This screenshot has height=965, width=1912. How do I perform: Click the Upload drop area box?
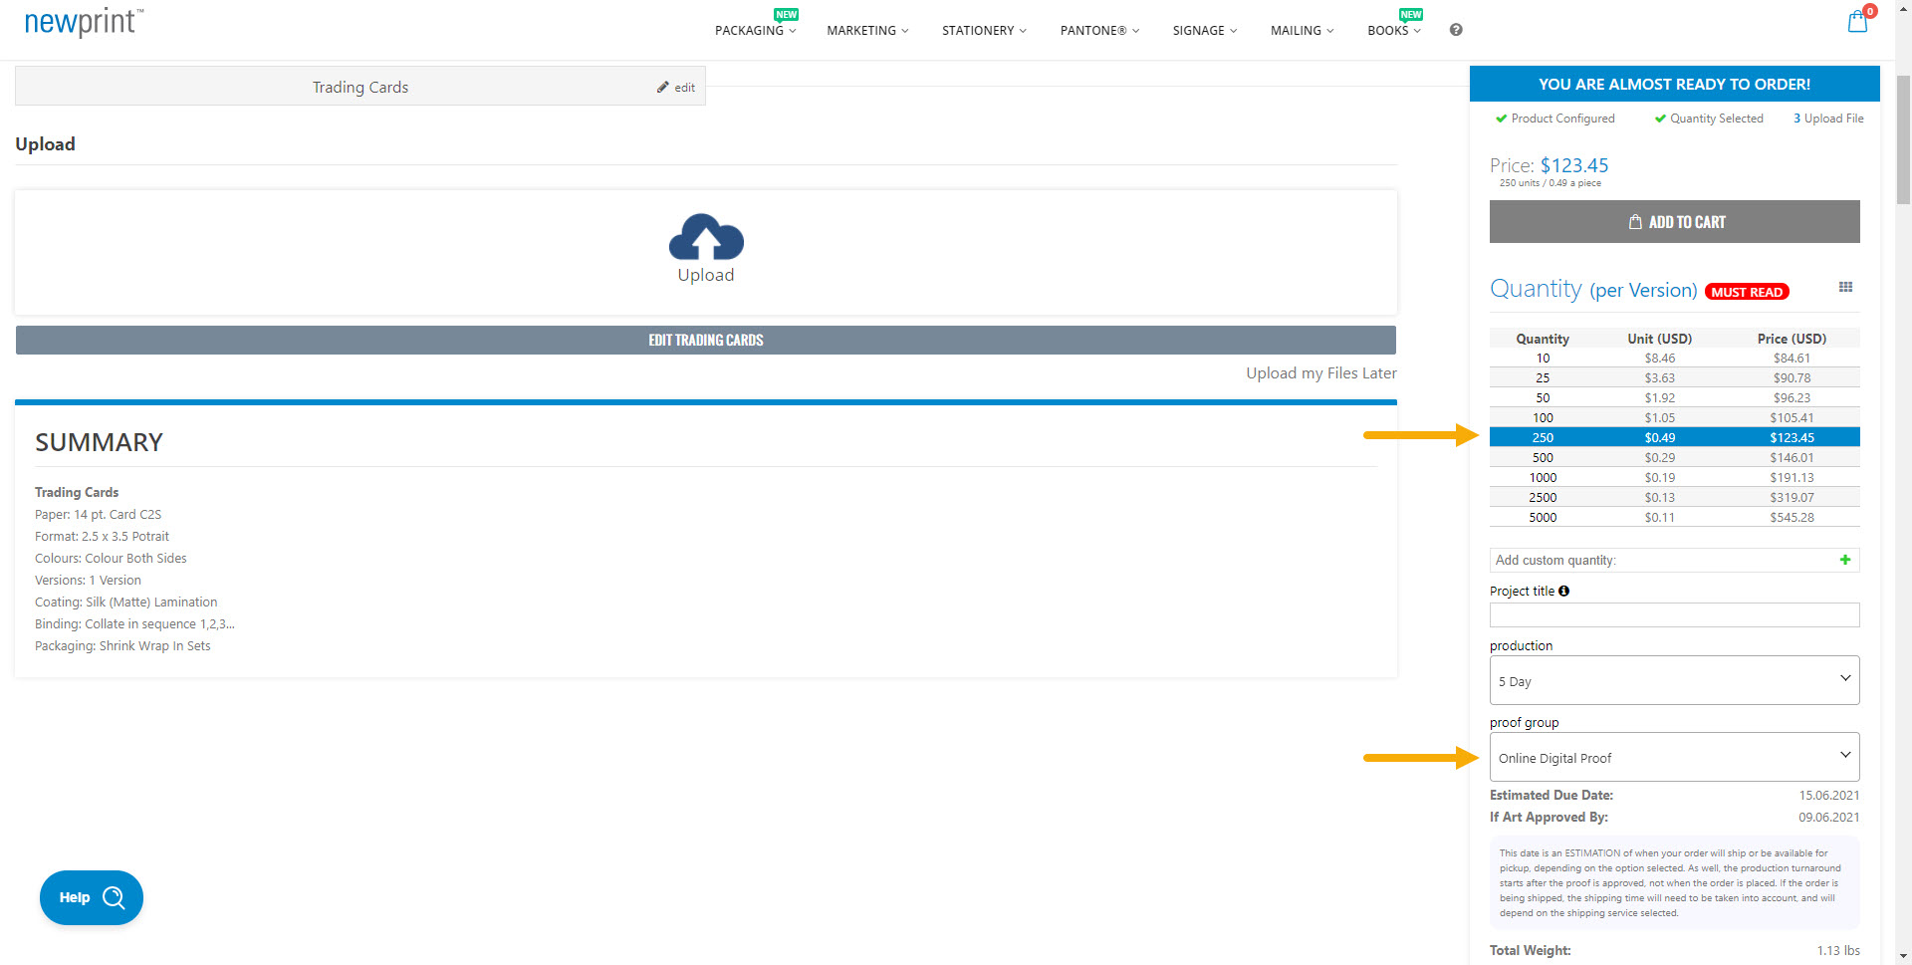click(705, 252)
